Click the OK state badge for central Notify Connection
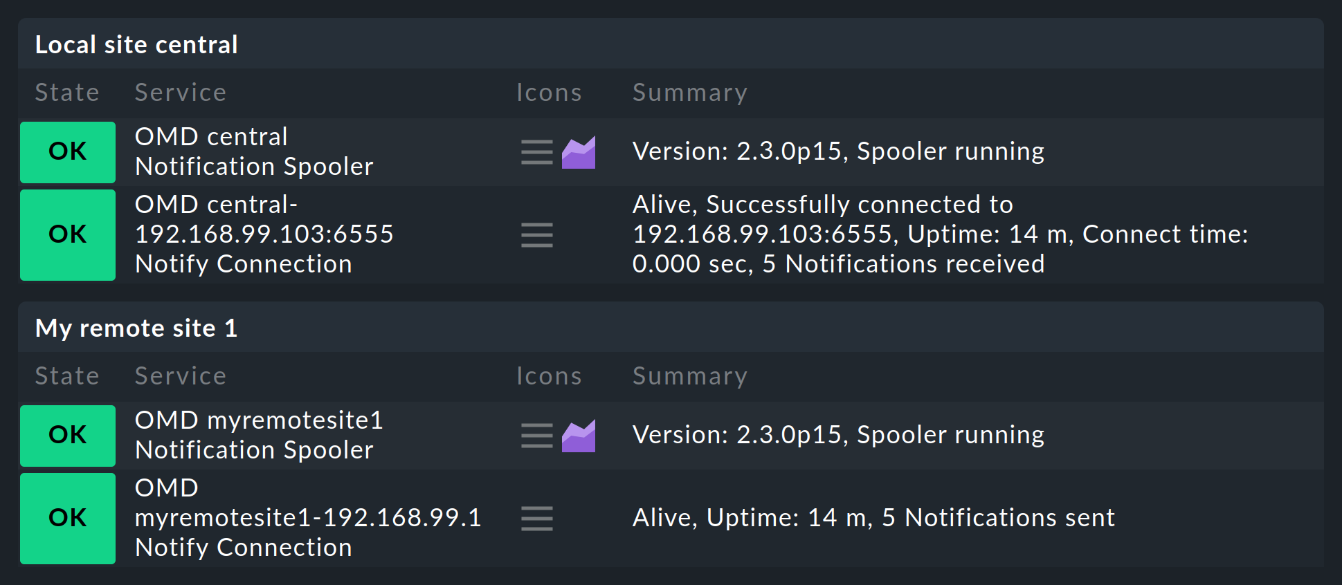The image size is (1342, 585). tap(67, 235)
